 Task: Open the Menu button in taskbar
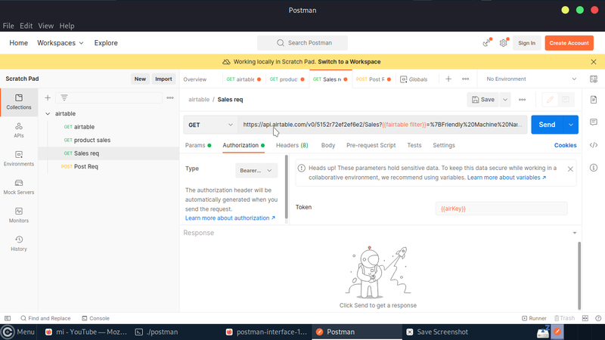(18, 332)
